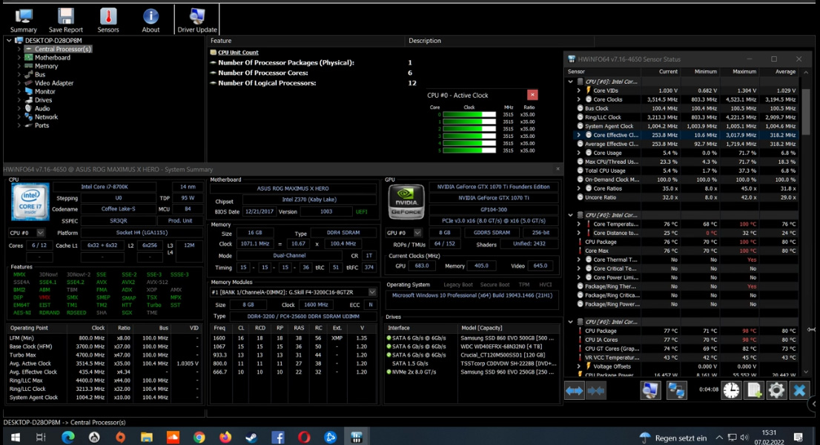This screenshot has width=820, height=445.
Task: Select Video Adapter in the device tree
Action: (54, 82)
